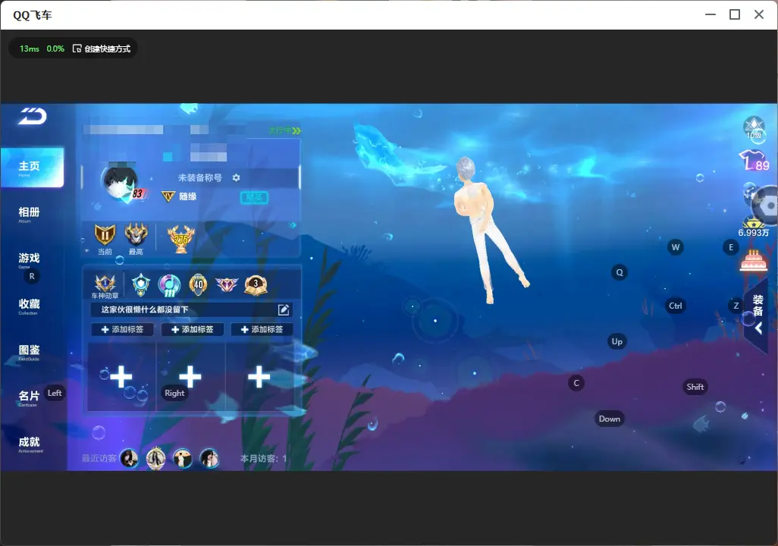778x546 pixels.
Task: Click the Shift key overlay
Action: (x=695, y=387)
